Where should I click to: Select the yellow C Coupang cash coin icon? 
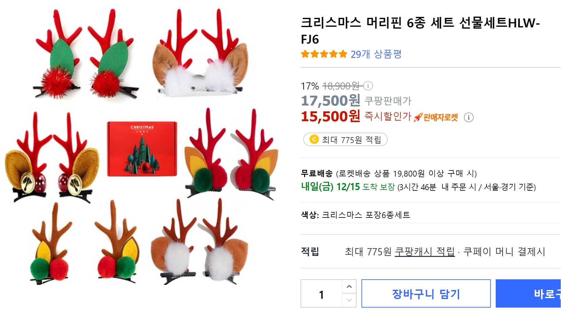coord(313,139)
